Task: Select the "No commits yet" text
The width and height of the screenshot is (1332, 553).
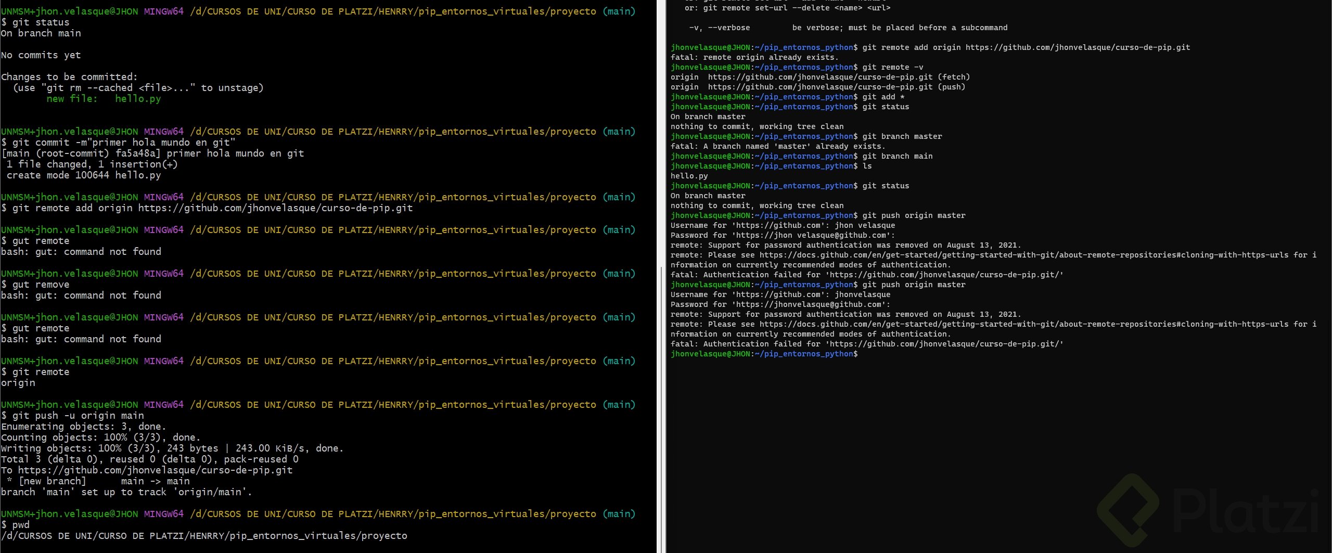Action: click(x=41, y=55)
